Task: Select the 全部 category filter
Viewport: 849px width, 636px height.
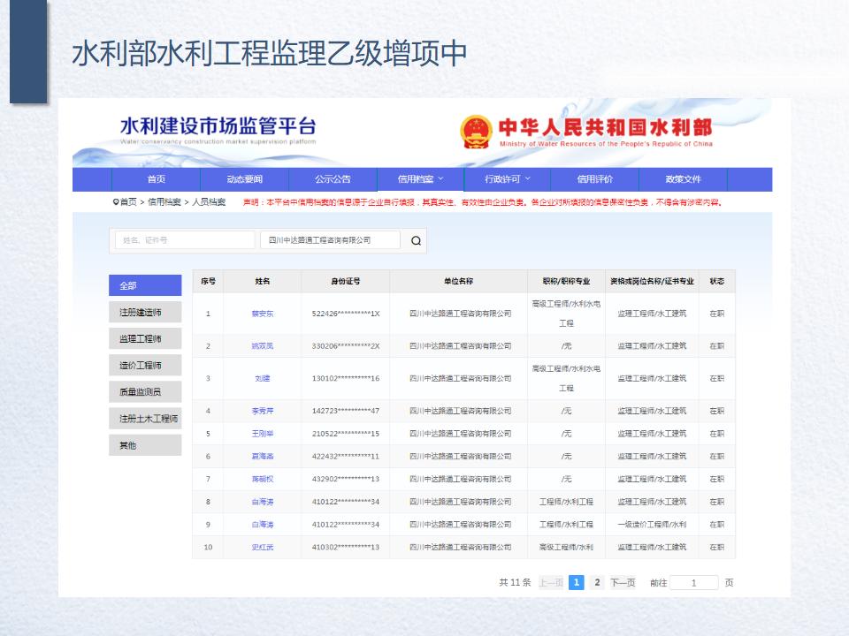Action: point(145,285)
